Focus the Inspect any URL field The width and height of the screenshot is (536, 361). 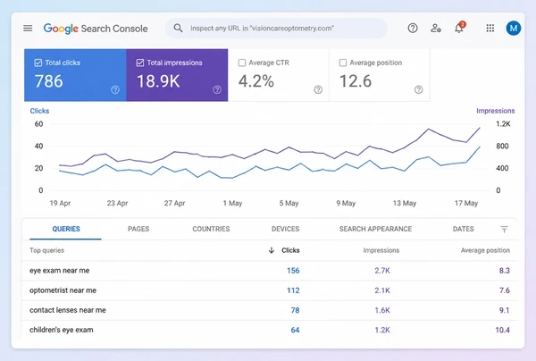coord(276,29)
